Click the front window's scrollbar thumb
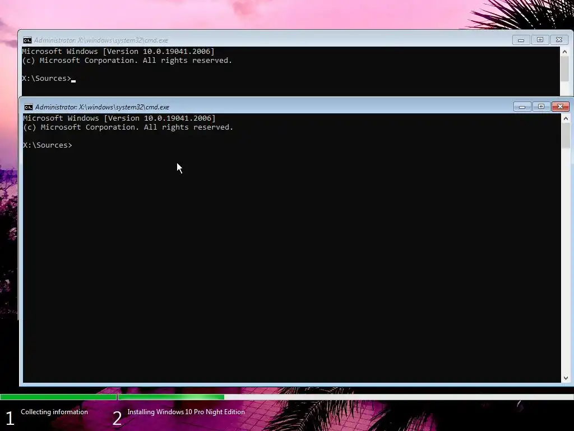 566,136
